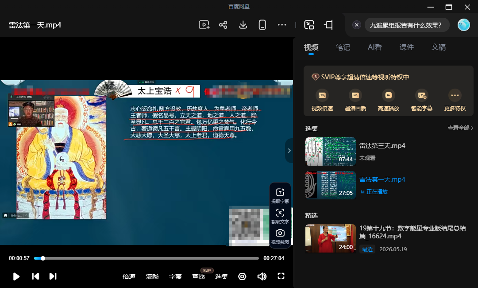This screenshot has width=478, height=288.
Task: Open the 倍速 playback speed menu
Action: coord(129,276)
